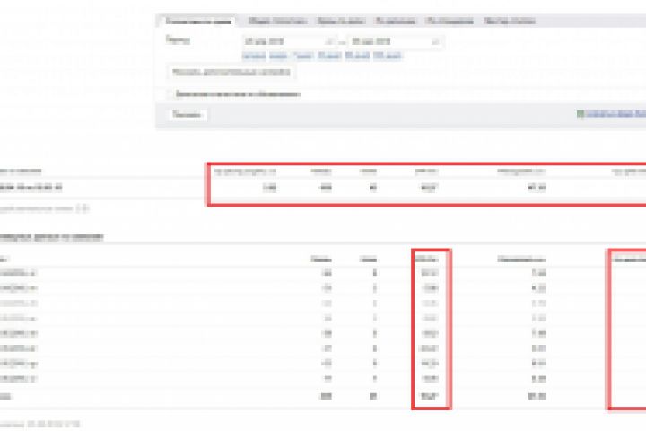
Task: Click the Excel export link
Action: [615, 114]
